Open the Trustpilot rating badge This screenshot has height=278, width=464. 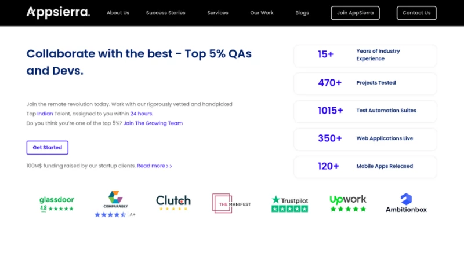289,203
